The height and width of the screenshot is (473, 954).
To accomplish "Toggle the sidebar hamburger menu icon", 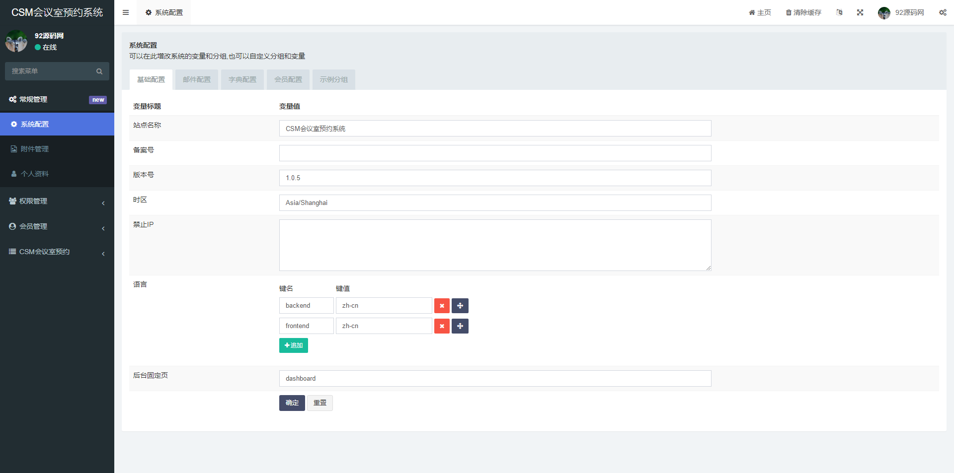I will (126, 12).
